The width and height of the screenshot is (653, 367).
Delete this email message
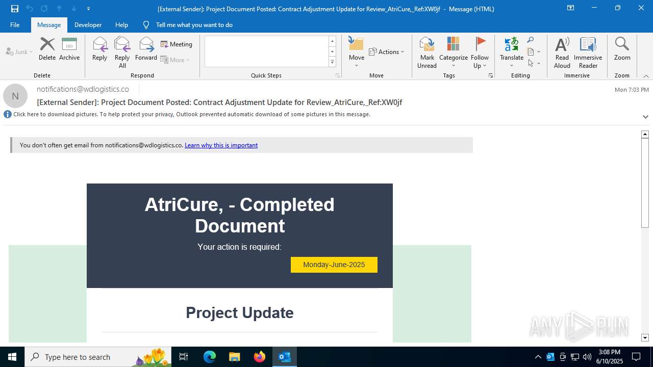coord(47,49)
